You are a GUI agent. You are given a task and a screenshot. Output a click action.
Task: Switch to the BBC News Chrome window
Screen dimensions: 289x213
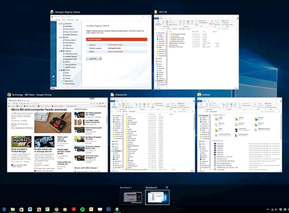tap(57, 135)
